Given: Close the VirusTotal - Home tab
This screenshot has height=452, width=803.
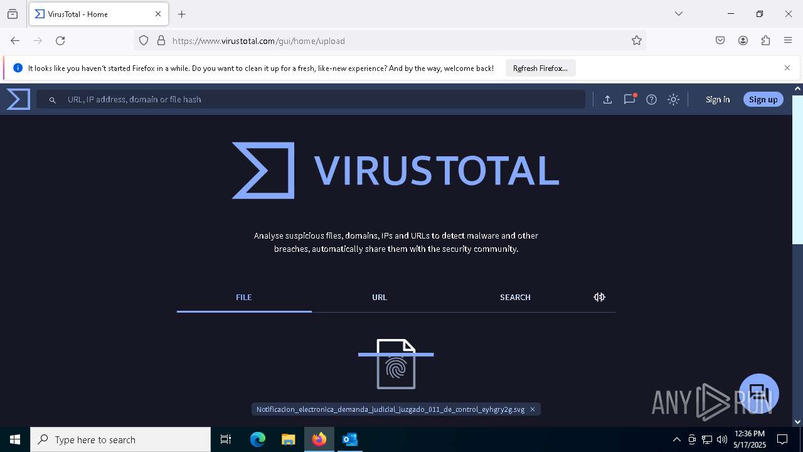Looking at the screenshot, I should click(158, 14).
